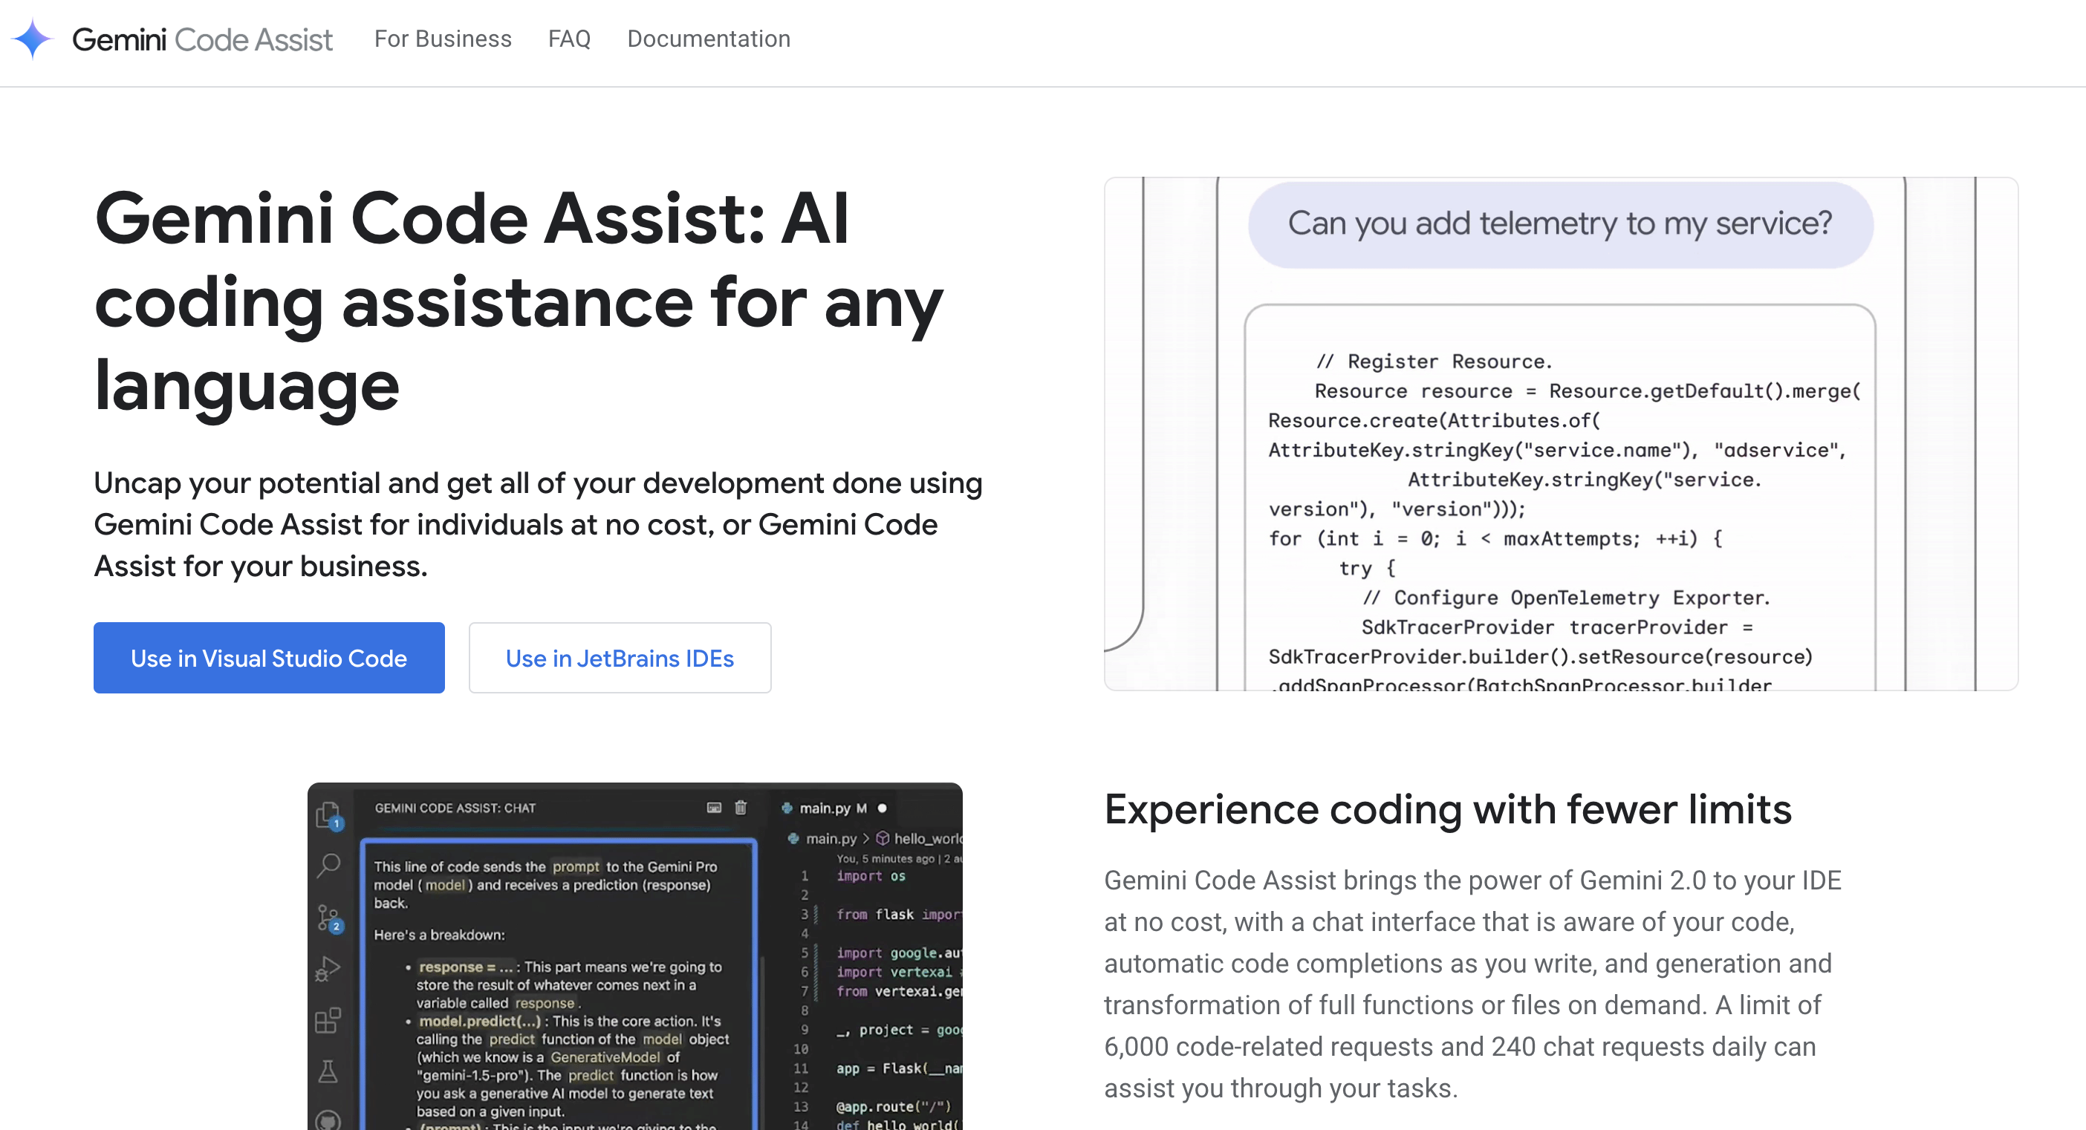Open the Documentation nav link
The width and height of the screenshot is (2086, 1130).
(x=709, y=39)
